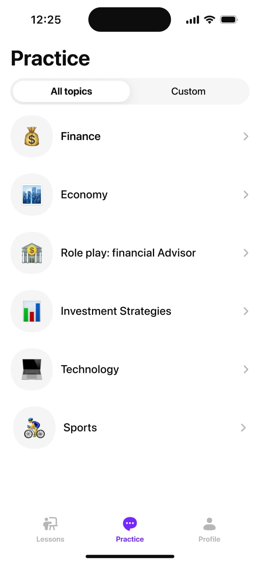Screen dimensions: 260x564
Task: Open the Profile person icon
Action: coord(209,524)
